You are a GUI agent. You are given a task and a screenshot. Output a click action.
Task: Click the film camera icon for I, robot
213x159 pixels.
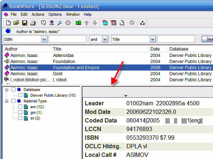[6, 79]
